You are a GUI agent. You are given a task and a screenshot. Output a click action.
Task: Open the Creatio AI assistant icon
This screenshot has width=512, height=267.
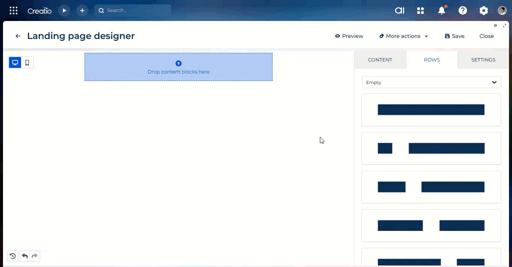(x=400, y=10)
